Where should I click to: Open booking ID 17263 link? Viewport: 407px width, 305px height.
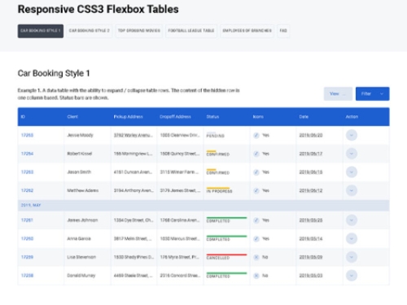point(27,172)
